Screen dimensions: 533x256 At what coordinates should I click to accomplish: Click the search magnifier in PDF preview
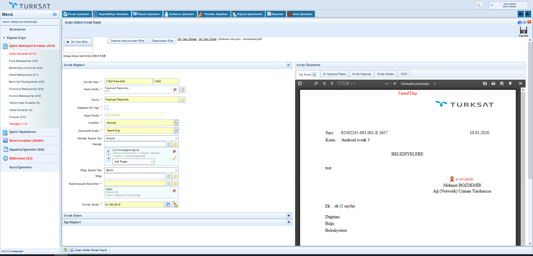(x=316, y=83)
